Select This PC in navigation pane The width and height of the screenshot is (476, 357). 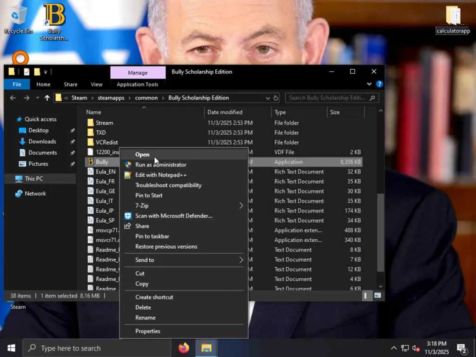tap(33, 178)
